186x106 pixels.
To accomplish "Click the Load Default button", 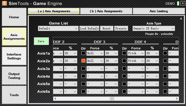I will pos(89,28).
